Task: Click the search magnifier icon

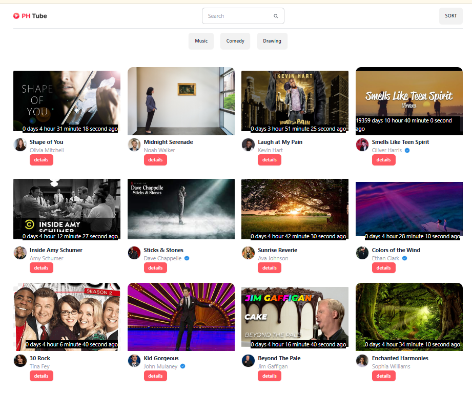Action: (276, 16)
